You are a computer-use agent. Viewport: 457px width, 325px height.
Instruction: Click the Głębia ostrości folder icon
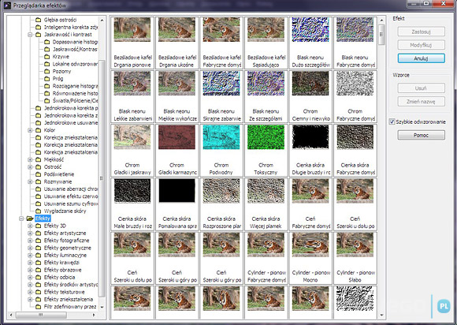tap(38, 20)
